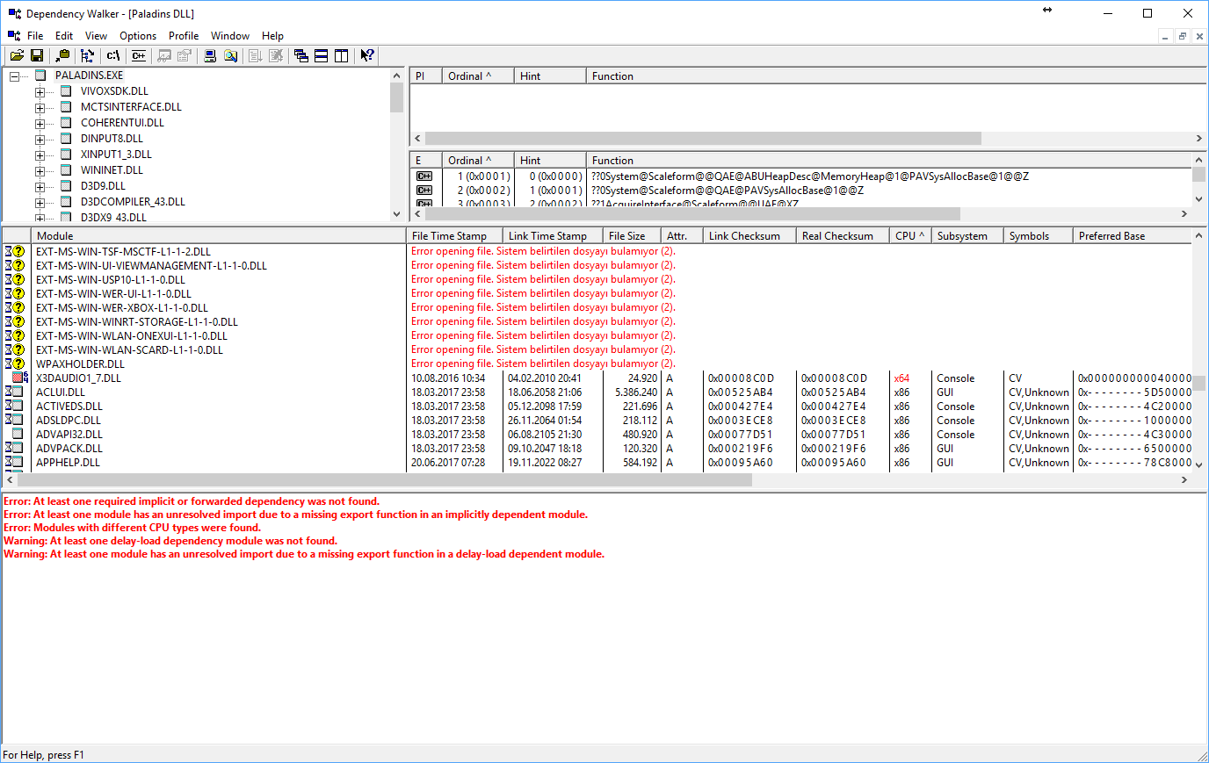
Task: Sort exports by Function column header
Action: 888,160
